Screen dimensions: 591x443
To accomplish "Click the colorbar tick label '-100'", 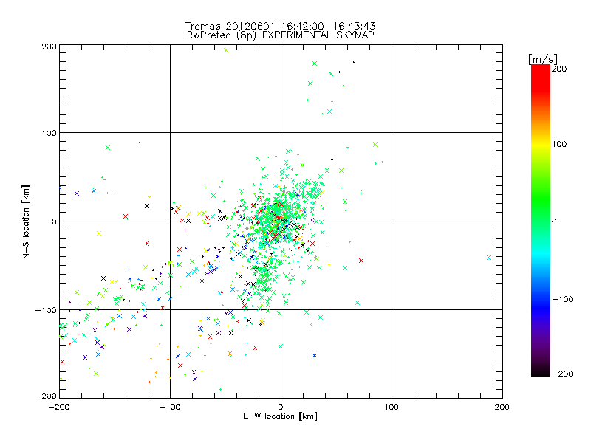I will click(x=562, y=299).
